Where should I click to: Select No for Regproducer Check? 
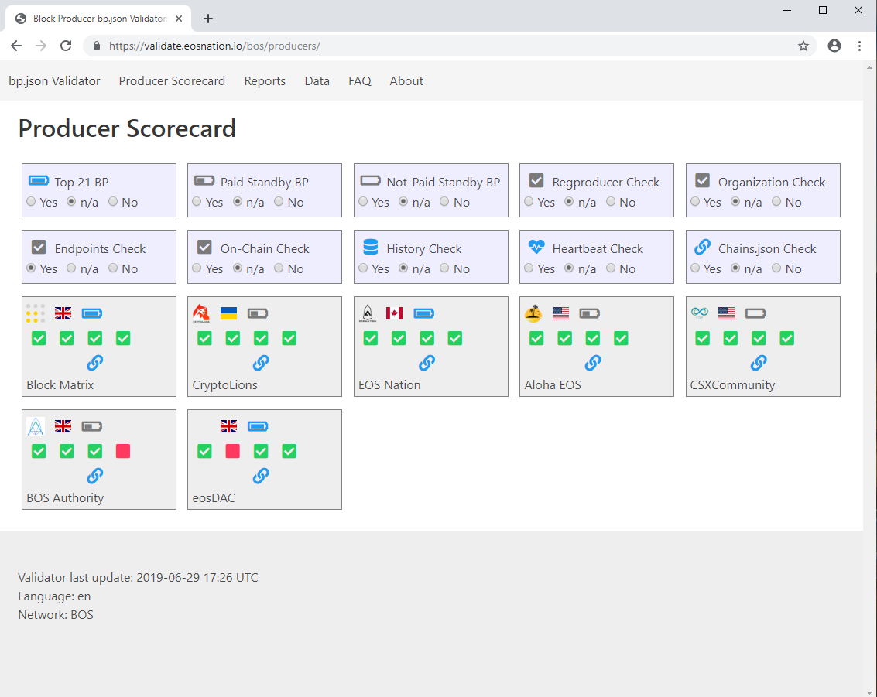pyautogui.click(x=611, y=201)
